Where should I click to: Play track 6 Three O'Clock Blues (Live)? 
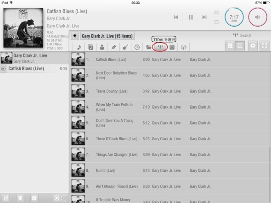point(169,139)
